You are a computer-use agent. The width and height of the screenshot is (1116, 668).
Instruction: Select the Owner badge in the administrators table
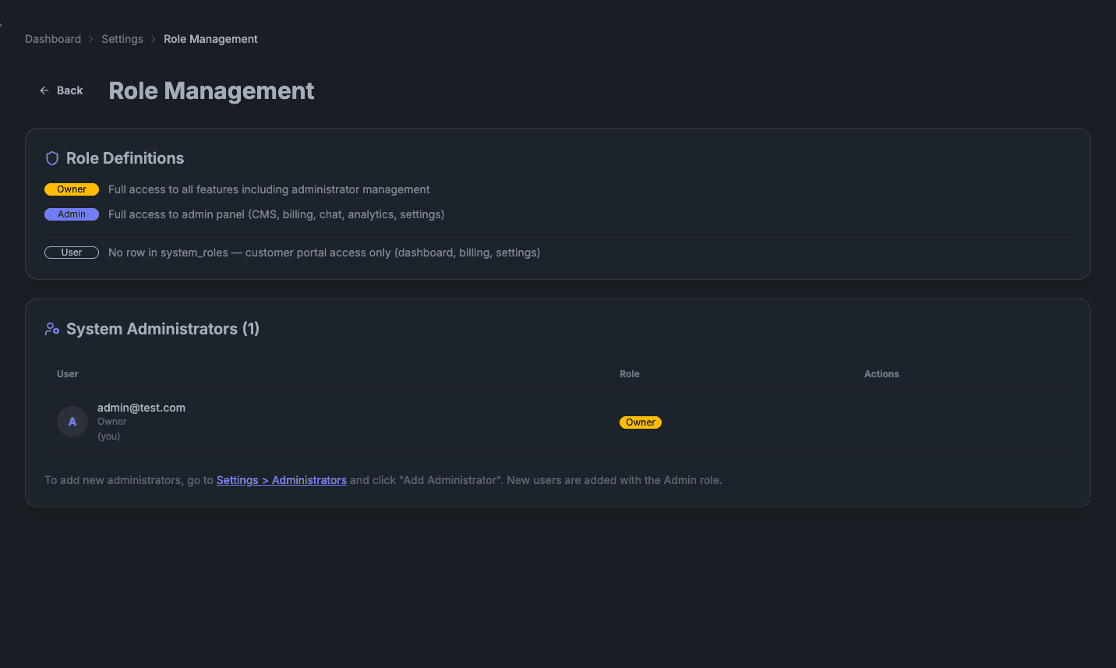coord(640,422)
